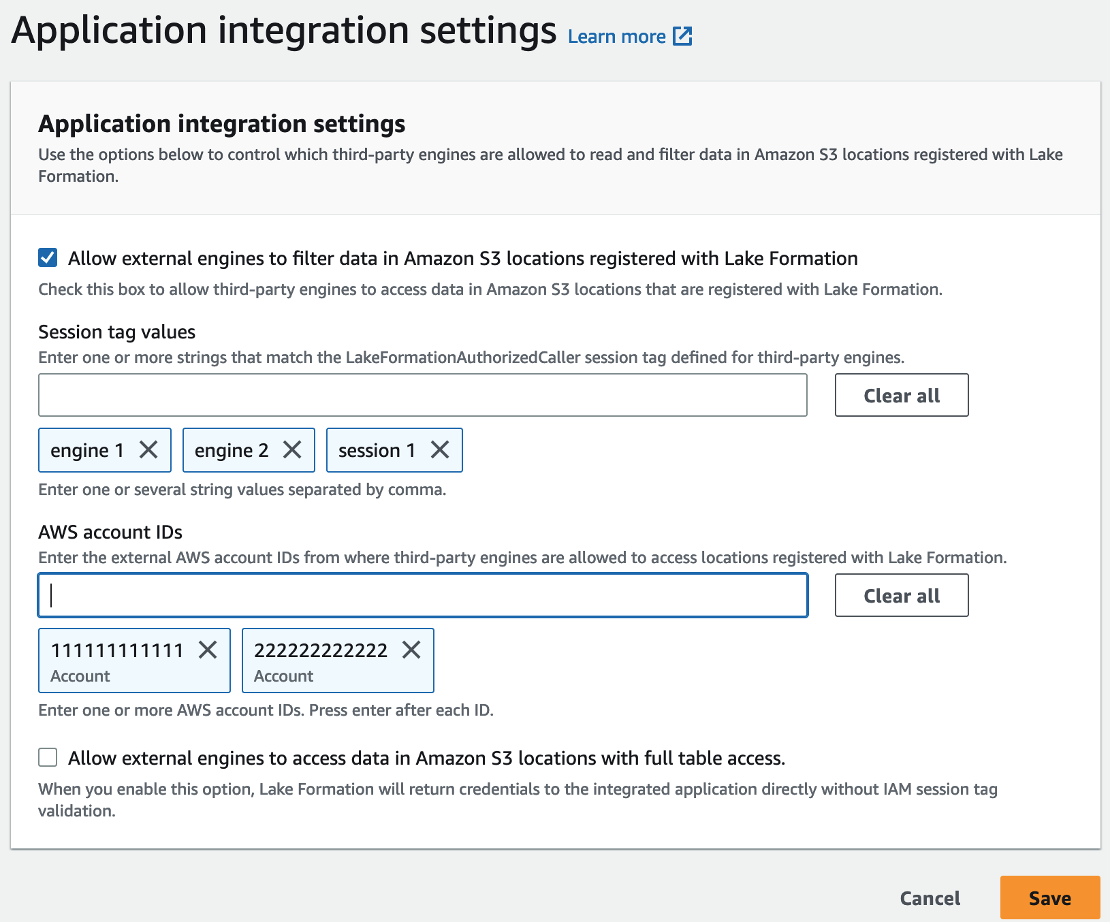
Task: Select the engine 2 tag chip
Action: 232,449
